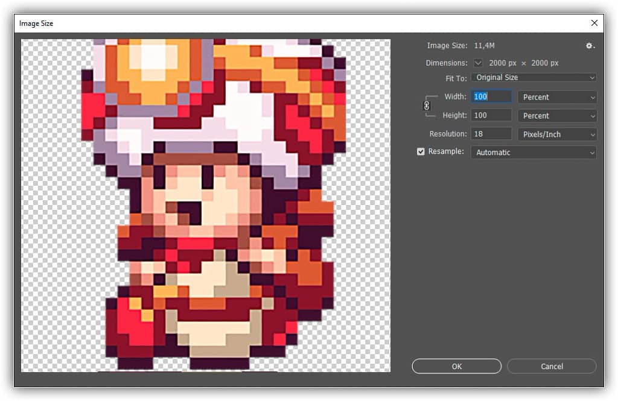Click the Width label
This screenshot has width=618, height=401.
[x=456, y=96]
